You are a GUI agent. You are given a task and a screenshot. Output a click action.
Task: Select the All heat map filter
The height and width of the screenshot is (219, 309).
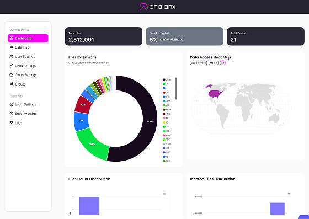click(x=223, y=63)
